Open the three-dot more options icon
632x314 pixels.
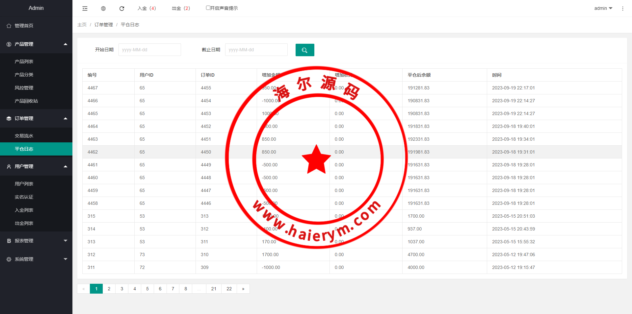pos(622,9)
